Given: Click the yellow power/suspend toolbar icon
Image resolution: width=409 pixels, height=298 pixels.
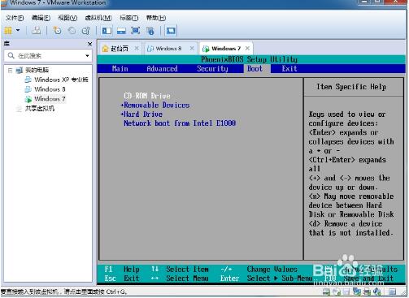Looking at the screenshot, I should tap(8, 31).
